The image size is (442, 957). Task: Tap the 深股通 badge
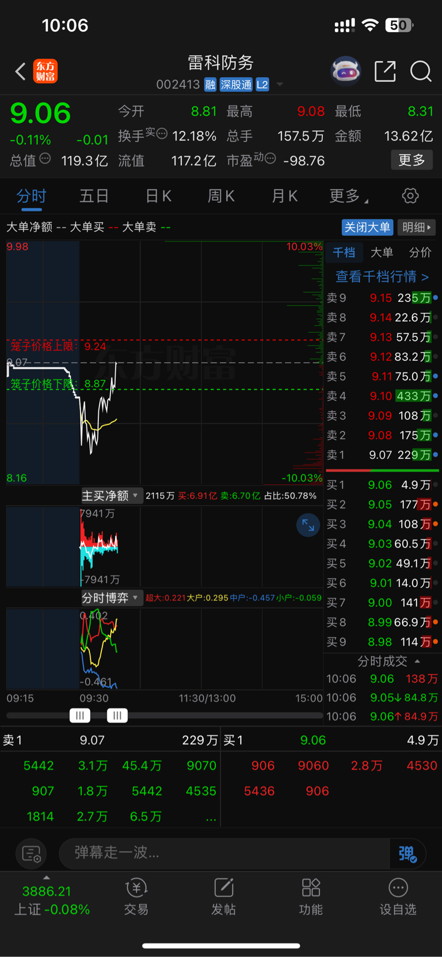(x=236, y=85)
